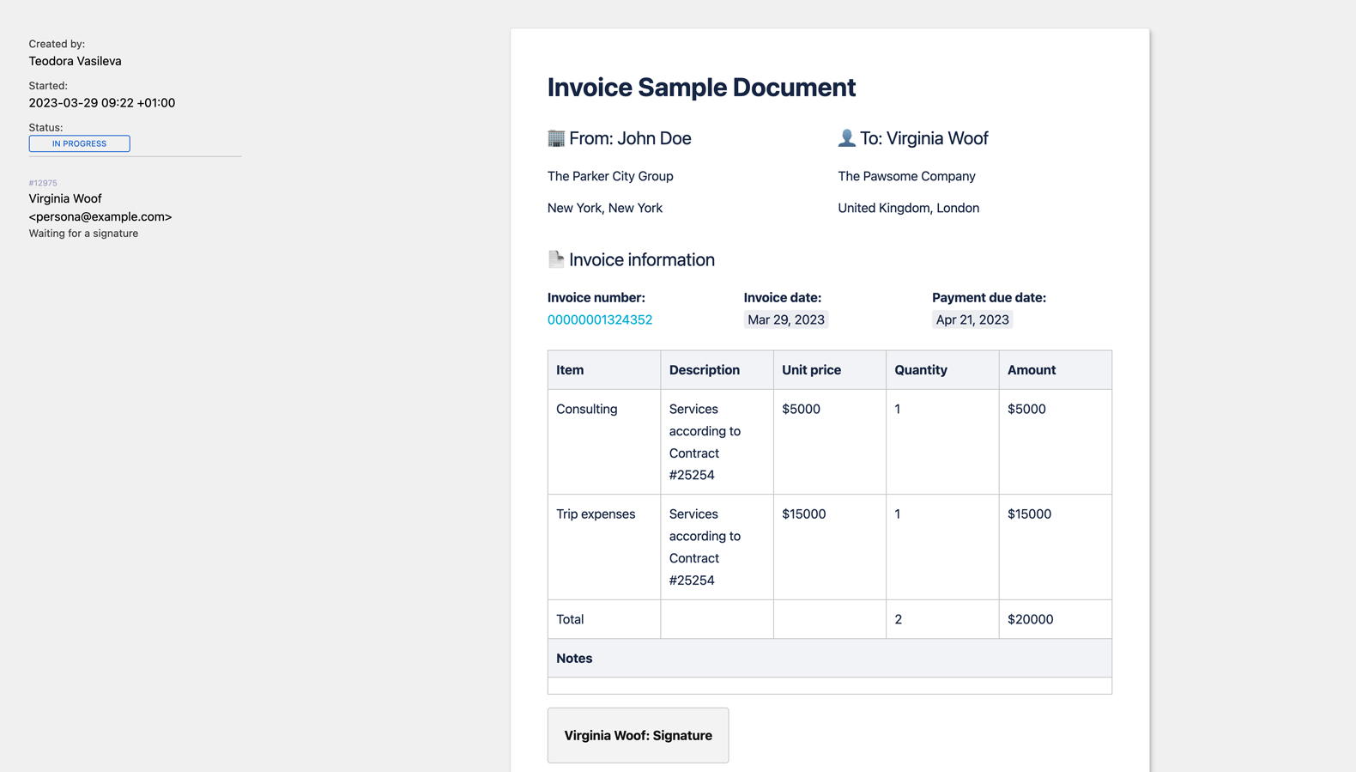Screen dimensions: 1356x772
Task: Click the IN PROGRESS status badge
Action: coord(79,143)
